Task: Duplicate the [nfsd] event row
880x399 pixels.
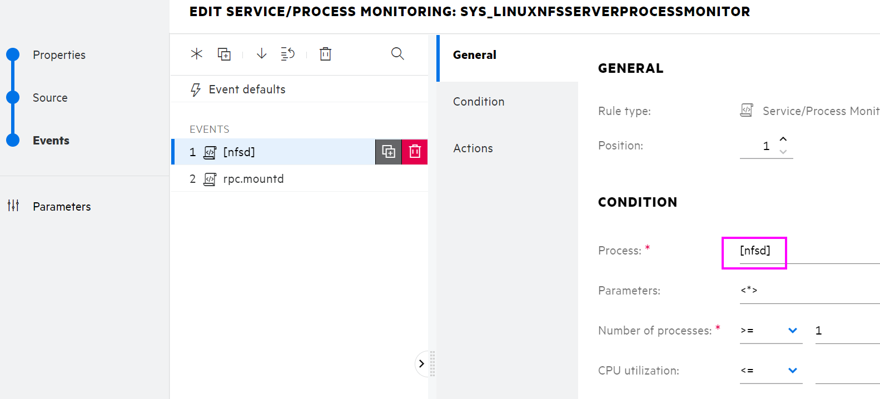Action: (x=389, y=152)
